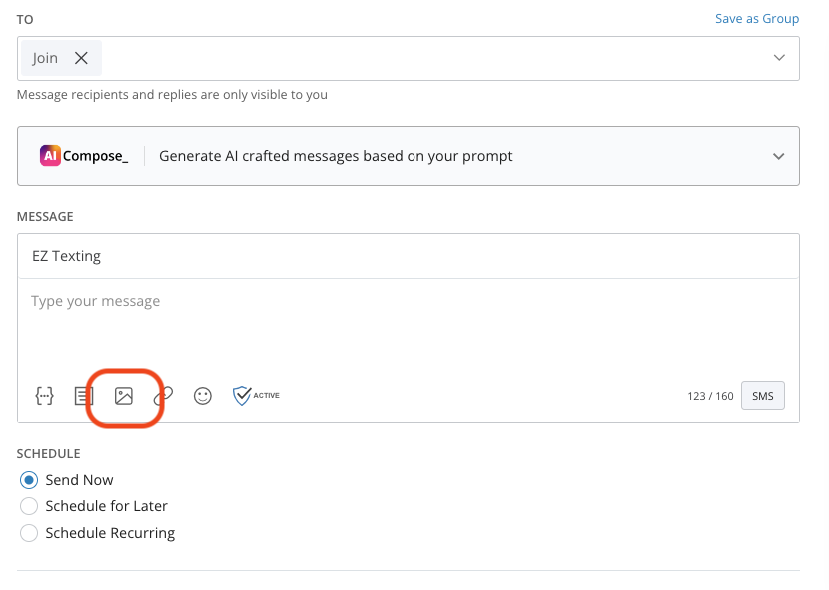Choose Schedule for Later
This screenshot has height=590, width=829.
(x=29, y=506)
